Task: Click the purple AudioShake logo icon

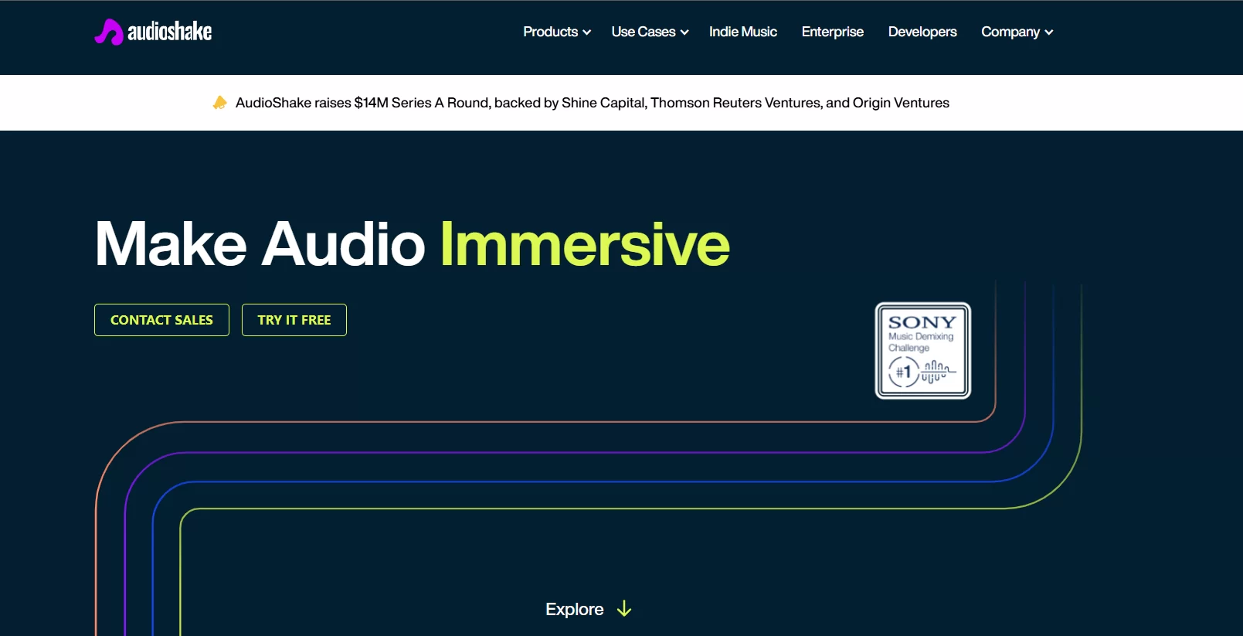Action: pos(109,32)
